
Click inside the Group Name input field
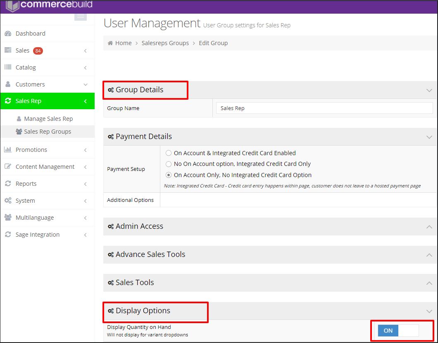324,108
